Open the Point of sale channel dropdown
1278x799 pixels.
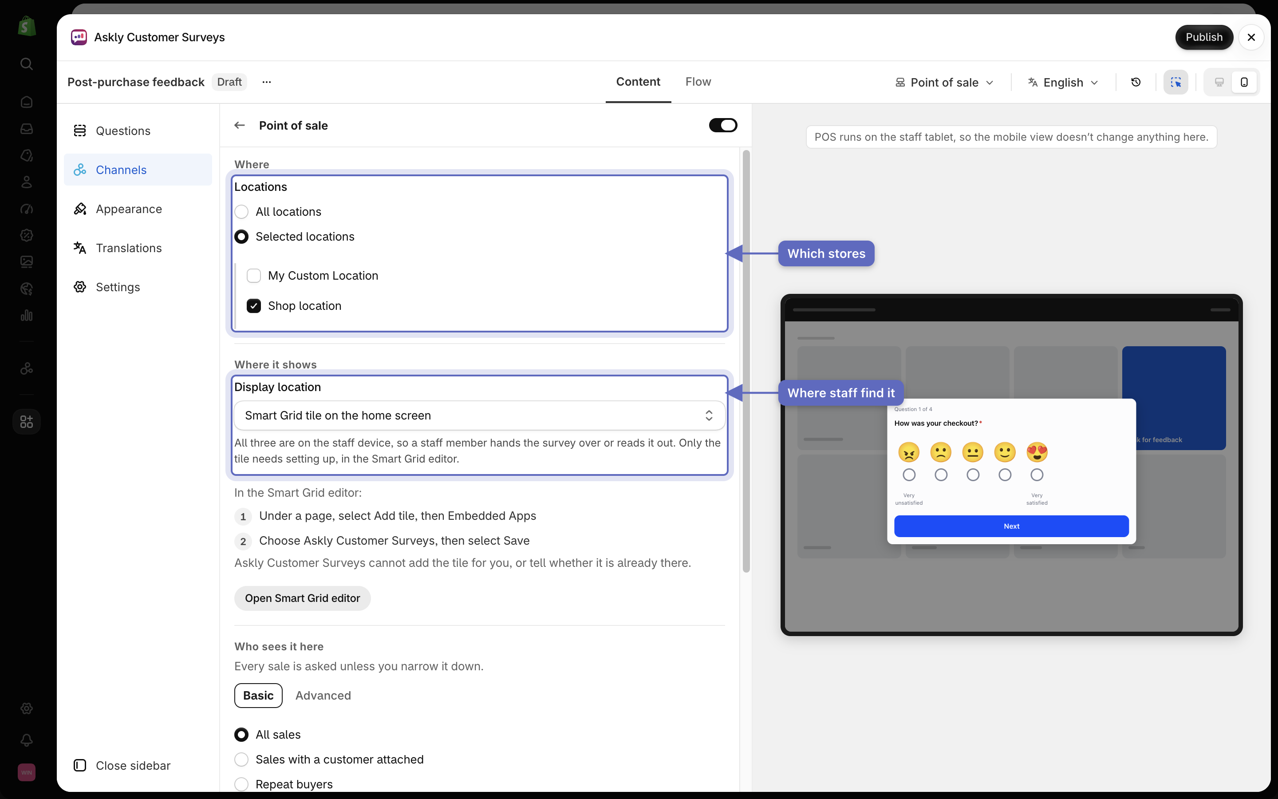coord(945,83)
